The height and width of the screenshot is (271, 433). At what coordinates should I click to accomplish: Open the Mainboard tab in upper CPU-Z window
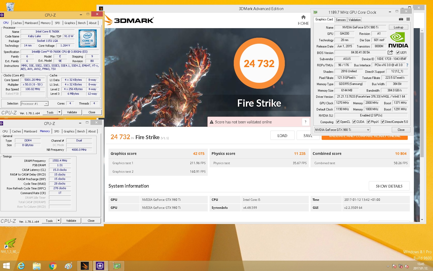[31, 23]
